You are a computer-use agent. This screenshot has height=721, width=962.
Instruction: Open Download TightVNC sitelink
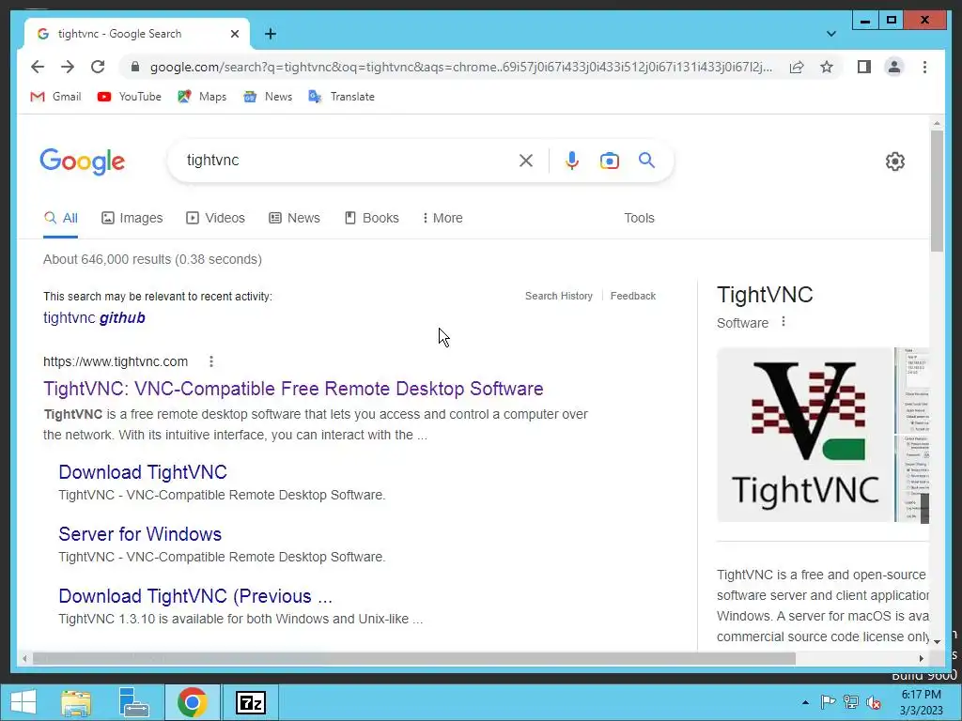[143, 472]
